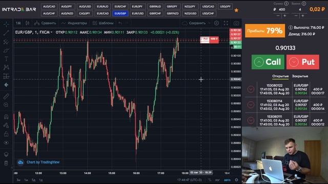Toggle the авто auto scale
The height and width of the screenshot is (184, 328).
pyautogui.click(x=227, y=180)
